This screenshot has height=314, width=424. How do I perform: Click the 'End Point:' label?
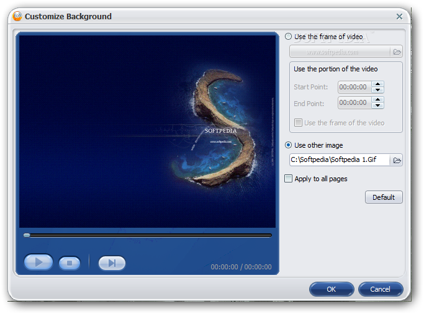tap(309, 104)
